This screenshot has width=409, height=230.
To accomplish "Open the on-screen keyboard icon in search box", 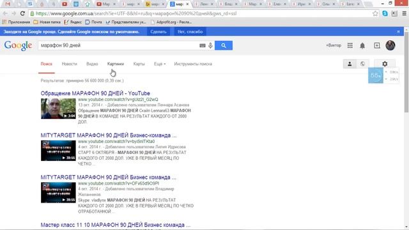I will click(x=203, y=45).
